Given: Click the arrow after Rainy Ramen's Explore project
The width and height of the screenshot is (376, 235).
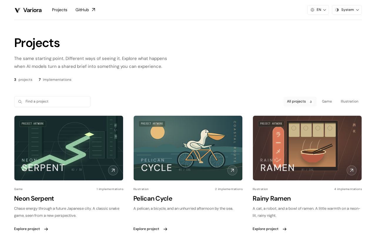Looking at the screenshot, I should (285, 229).
